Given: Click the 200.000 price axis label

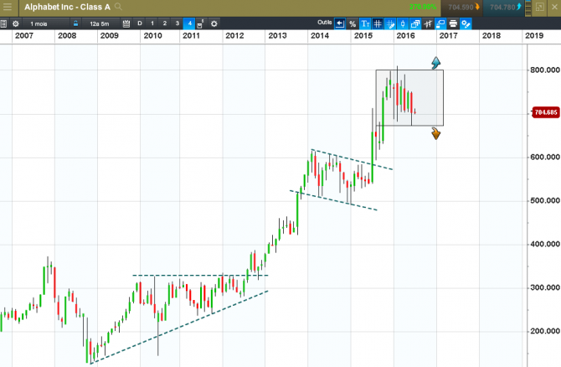Looking at the screenshot, I should click(545, 331).
